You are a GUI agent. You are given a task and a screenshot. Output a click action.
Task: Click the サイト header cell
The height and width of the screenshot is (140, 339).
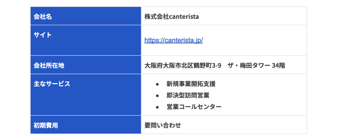point(86,40)
